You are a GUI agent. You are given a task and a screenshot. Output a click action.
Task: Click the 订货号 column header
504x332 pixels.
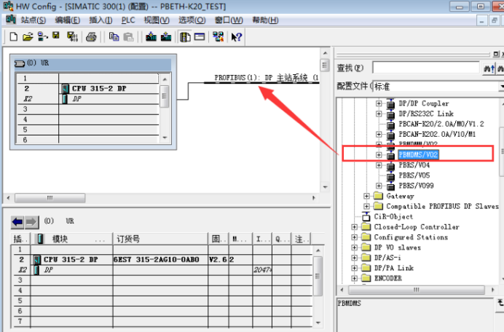click(x=160, y=239)
